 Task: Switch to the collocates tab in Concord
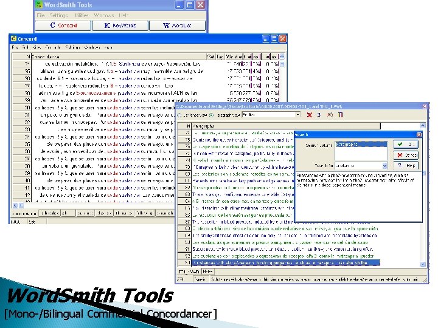click(x=50, y=213)
